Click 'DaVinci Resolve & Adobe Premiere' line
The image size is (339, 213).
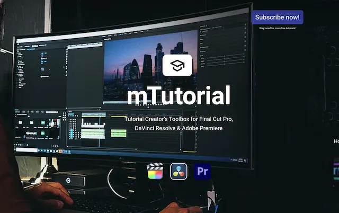pyautogui.click(x=179, y=128)
